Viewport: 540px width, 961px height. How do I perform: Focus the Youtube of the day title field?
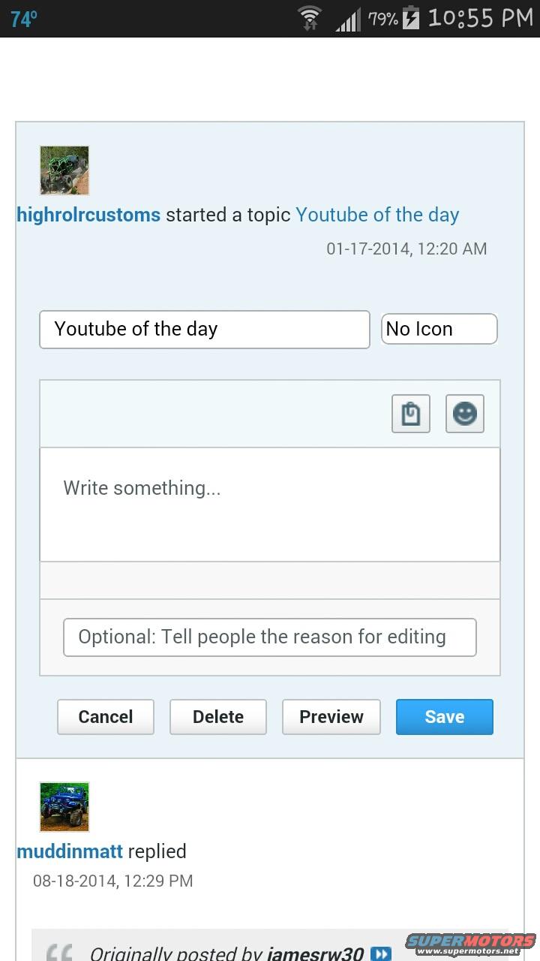pyautogui.click(x=205, y=330)
